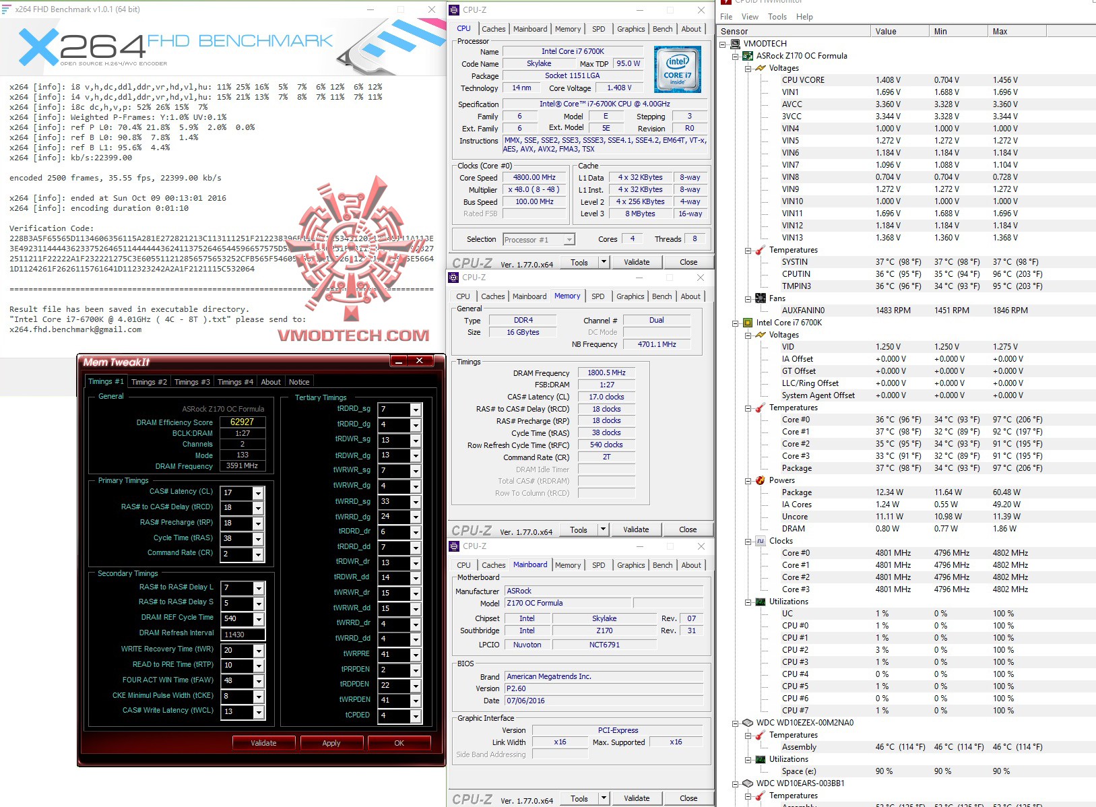
Task: Collapse the Temperatures node under WDC WD10EARS-003BB1
Action: point(746,796)
